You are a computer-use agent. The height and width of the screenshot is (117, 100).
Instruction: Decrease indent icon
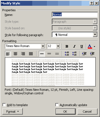(84, 54)
